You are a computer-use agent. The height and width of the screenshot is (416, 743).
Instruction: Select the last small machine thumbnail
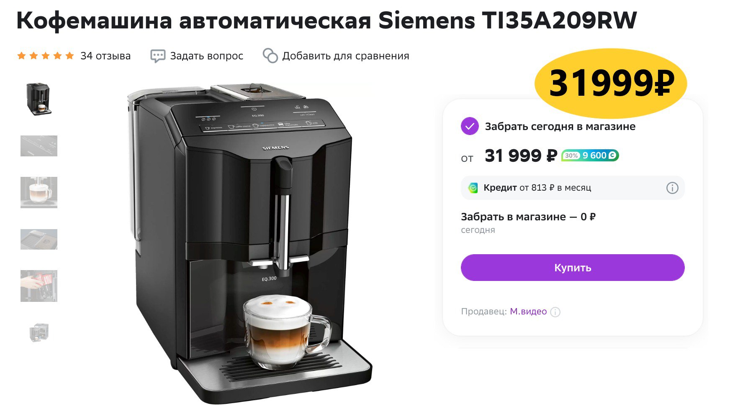tap(39, 333)
